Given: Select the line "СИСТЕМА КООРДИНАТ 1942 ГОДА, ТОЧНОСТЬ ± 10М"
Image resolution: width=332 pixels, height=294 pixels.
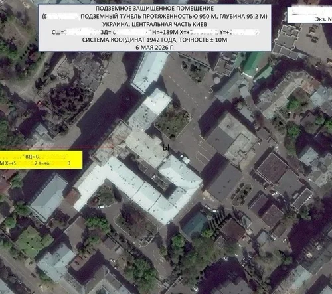Looking at the screenshot, I should [x=155, y=40].
